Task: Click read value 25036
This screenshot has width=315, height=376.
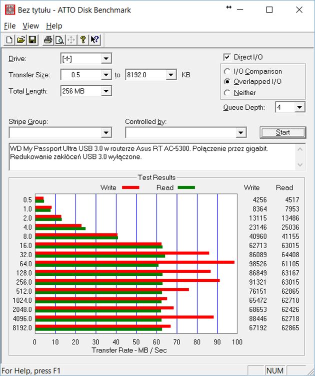Action: pos(290,227)
